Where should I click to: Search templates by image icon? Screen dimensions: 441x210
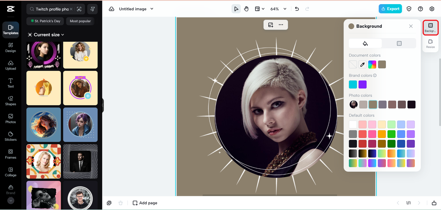[x=80, y=9]
